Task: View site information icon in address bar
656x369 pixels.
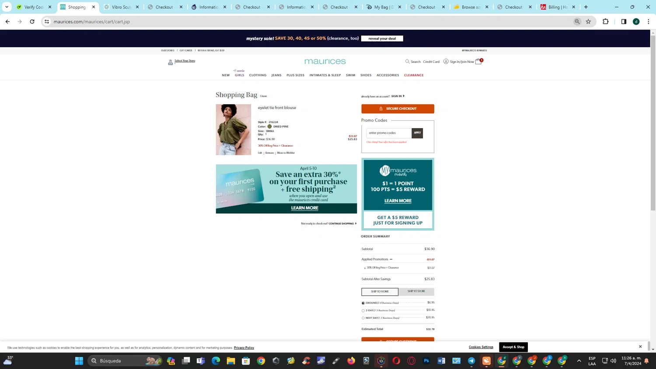Action: (x=47, y=21)
